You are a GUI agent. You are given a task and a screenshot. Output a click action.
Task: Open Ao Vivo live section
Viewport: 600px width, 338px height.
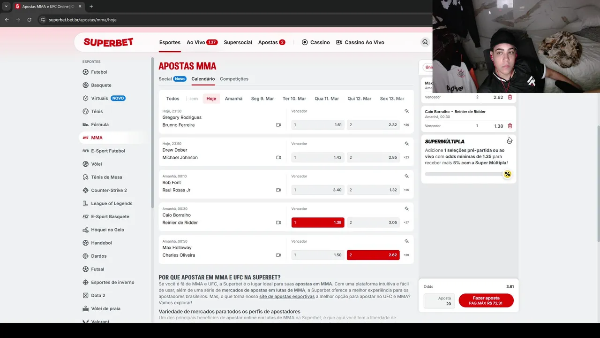pyautogui.click(x=202, y=42)
